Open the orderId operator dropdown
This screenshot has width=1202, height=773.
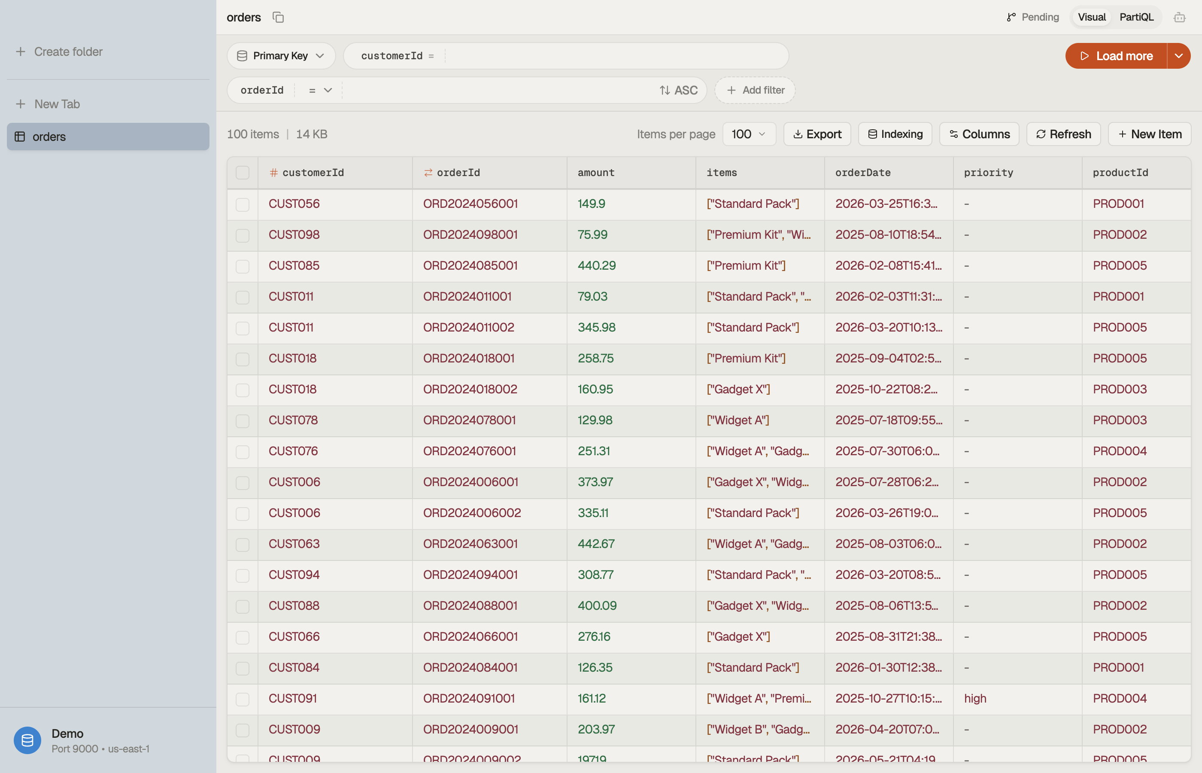pos(320,90)
